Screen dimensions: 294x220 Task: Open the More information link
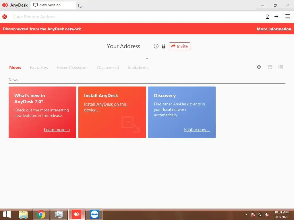click(274, 29)
